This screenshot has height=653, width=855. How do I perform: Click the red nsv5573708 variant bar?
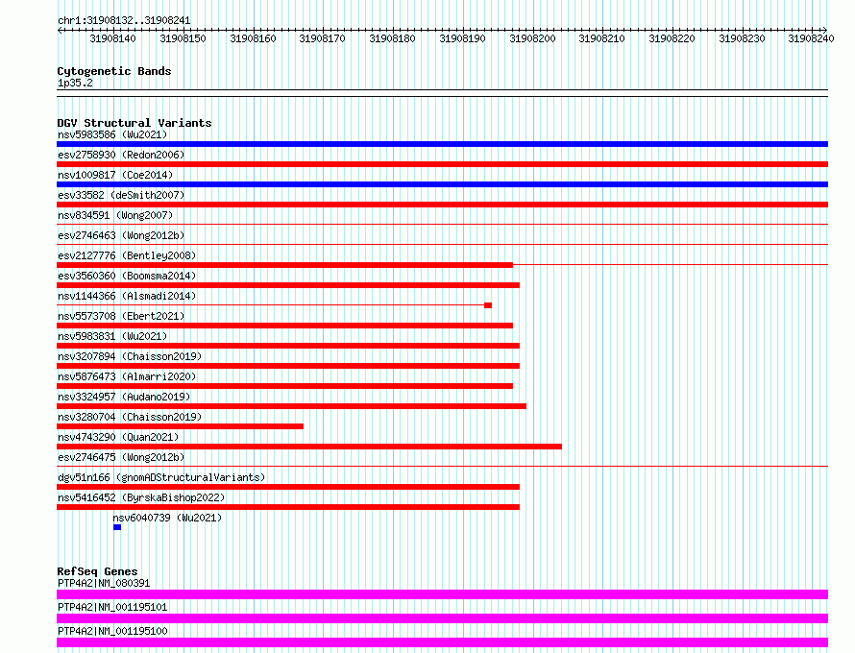[x=284, y=326]
